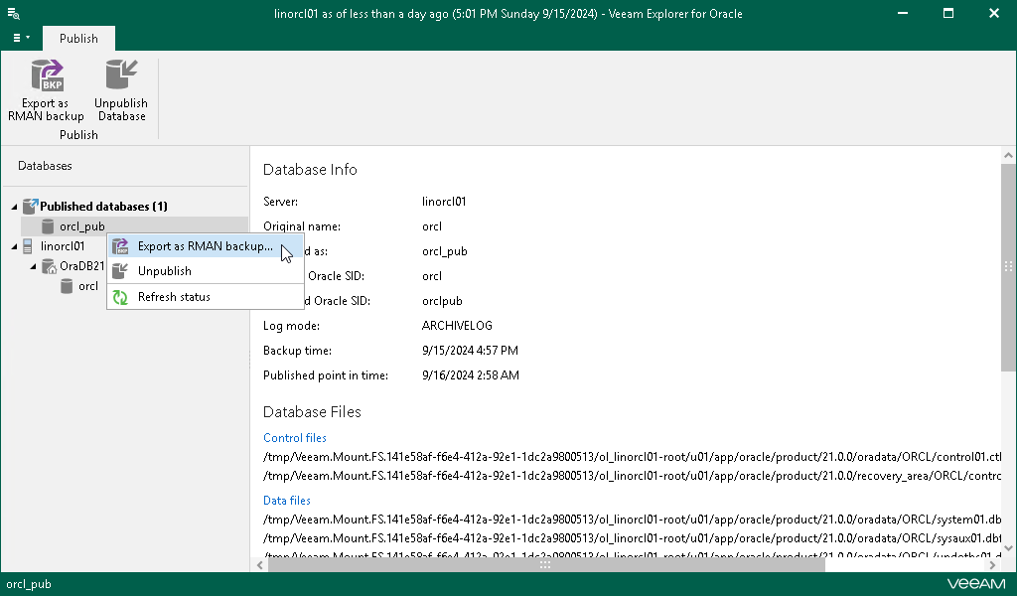This screenshot has height=596, width=1017.
Task: Click the orcl database cylinder icon
Action: pos(67,286)
